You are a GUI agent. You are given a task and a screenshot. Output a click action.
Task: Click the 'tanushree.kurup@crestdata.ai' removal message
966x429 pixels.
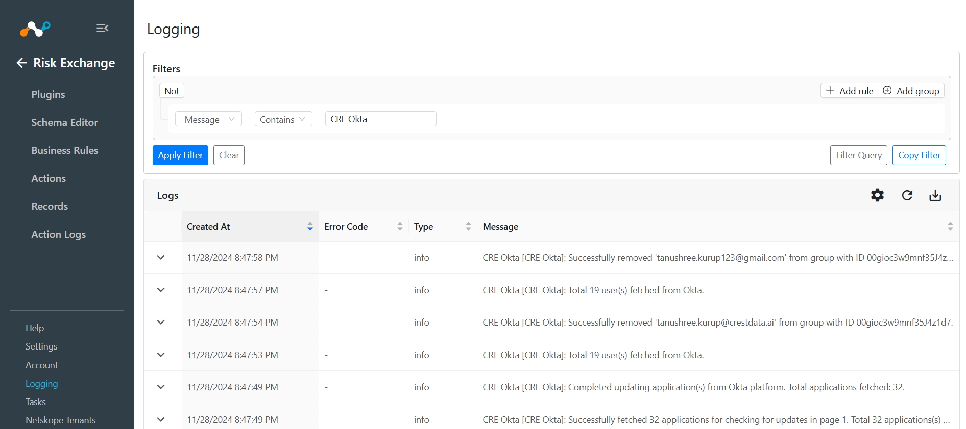click(x=718, y=323)
